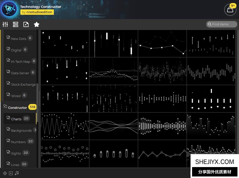Collapse the Constructor category folder

(x=17, y=108)
